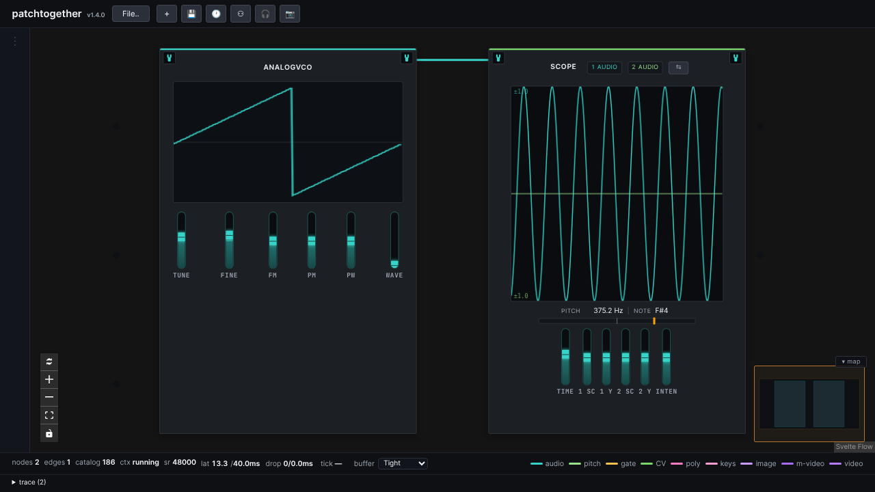Click the headphones audio icon
Image resolution: width=875 pixels, height=492 pixels.
click(x=265, y=14)
